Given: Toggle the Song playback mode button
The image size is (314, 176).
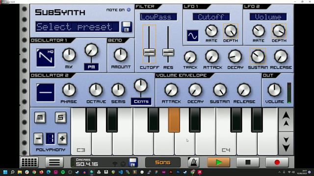Looking at the screenshot, I should (163, 162).
